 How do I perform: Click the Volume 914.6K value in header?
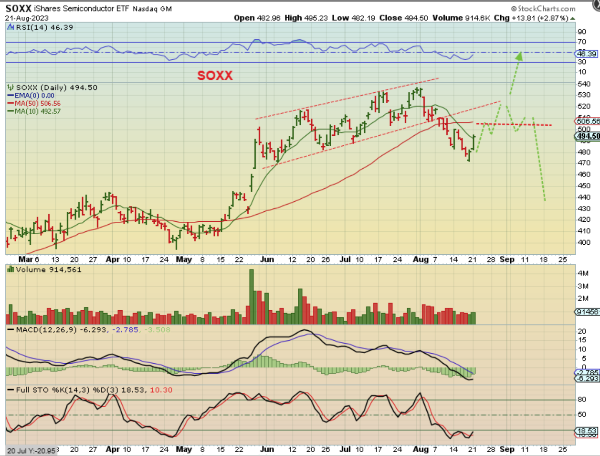pos(461,18)
